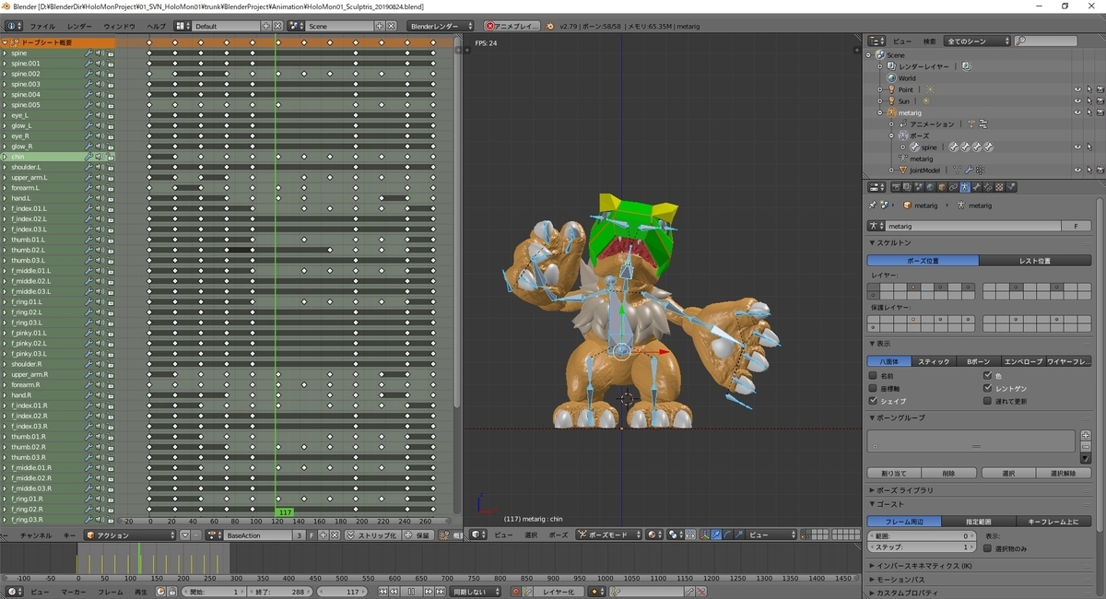Click the 削除 bone group button

coord(948,473)
